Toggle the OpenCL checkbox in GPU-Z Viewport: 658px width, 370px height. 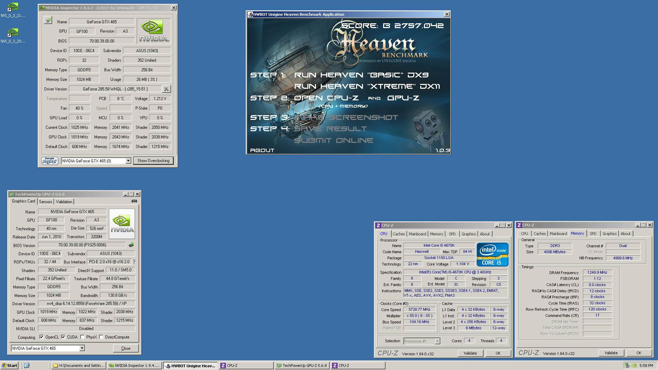pos(41,337)
